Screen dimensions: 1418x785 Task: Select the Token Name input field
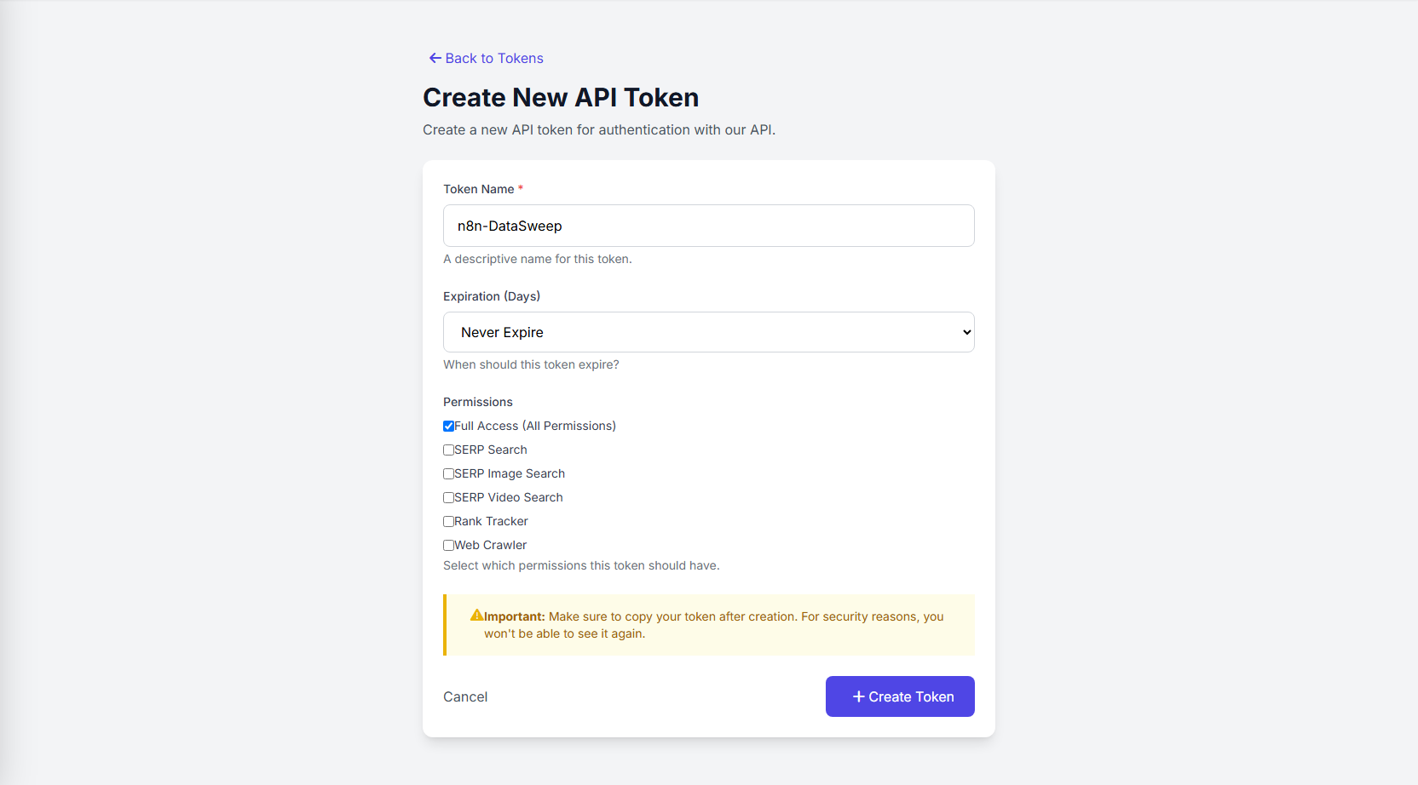[708, 226]
